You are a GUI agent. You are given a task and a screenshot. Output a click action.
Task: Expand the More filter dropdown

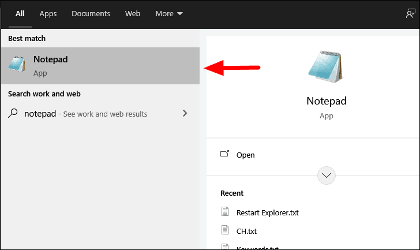[x=169, y=14]
